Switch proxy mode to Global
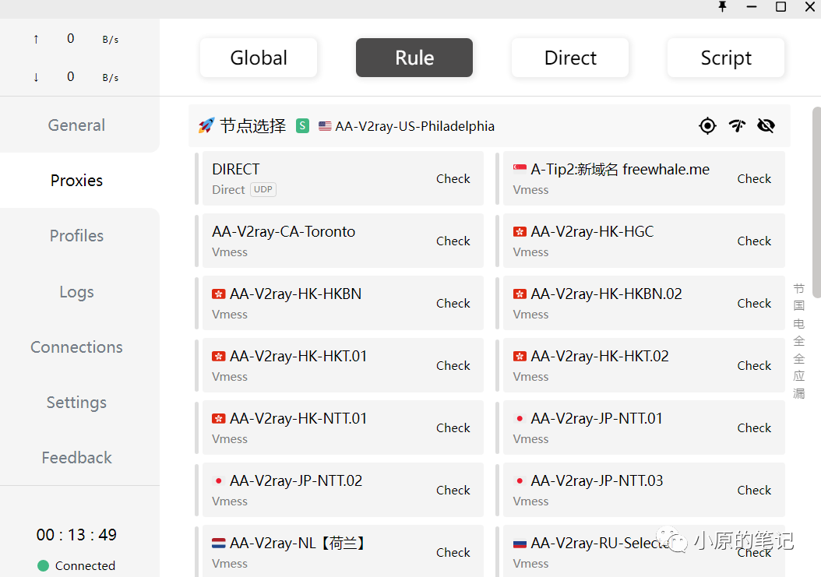821x577 pixels. pyautogui.click(x=259, y=58)
